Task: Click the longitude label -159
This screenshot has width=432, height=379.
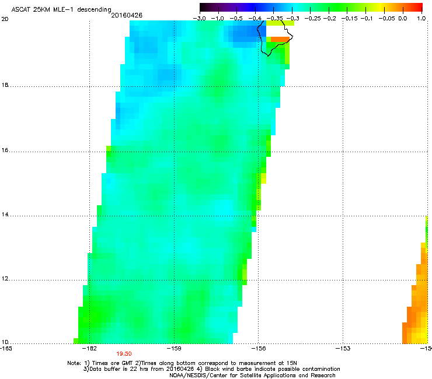Action: point(174,349)
